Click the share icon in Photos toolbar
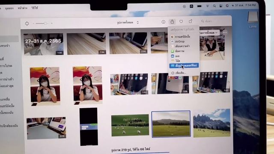Screen dimensions: 274x154 click(x=172, y=22)
